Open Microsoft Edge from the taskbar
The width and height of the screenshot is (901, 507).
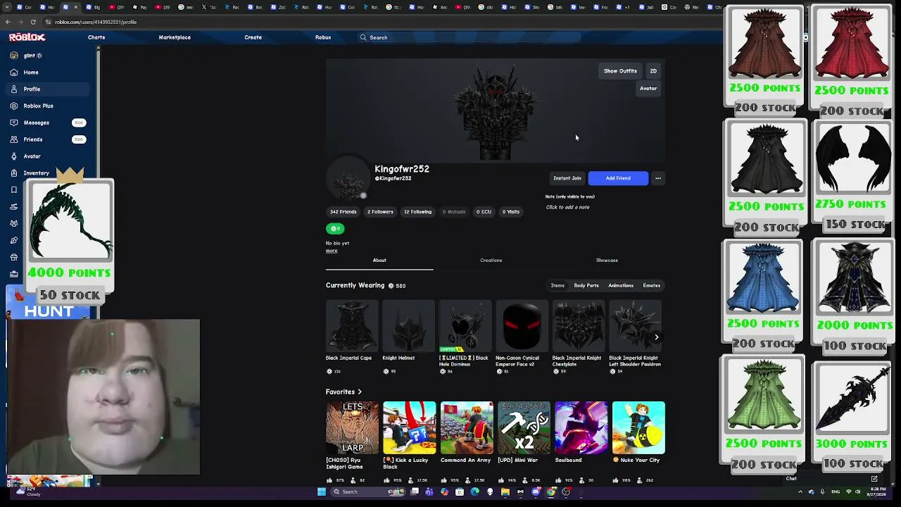coord(474,492)
